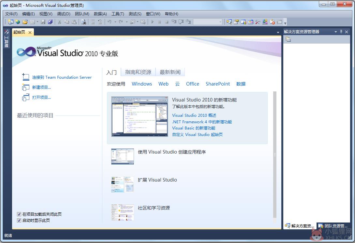Close the 起始页 document tab
The width and height of the screenshot is (355, 243).
tap(30, 33)
